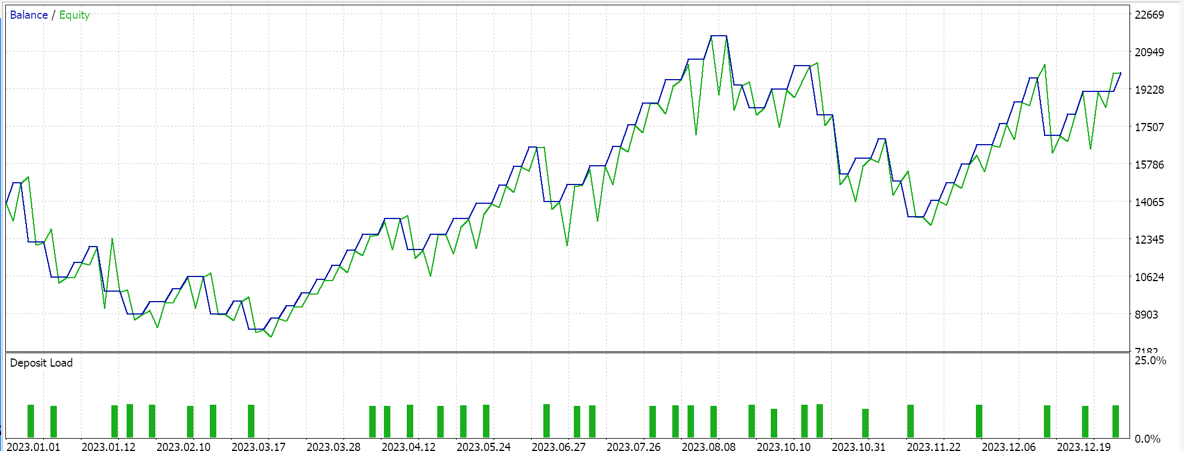This screenshot has height=451, width=1184.
Task: Click the 2023.01.01 date label
Action: (x=33, y=446)
